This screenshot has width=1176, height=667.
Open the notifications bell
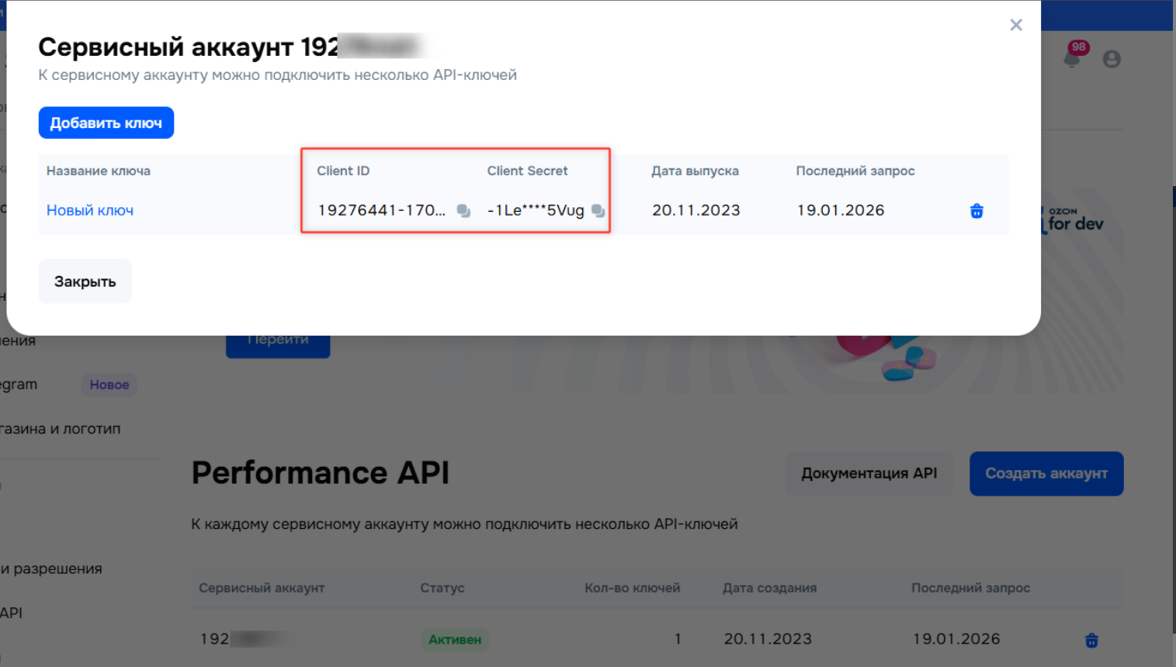(x=1072, y=59)
